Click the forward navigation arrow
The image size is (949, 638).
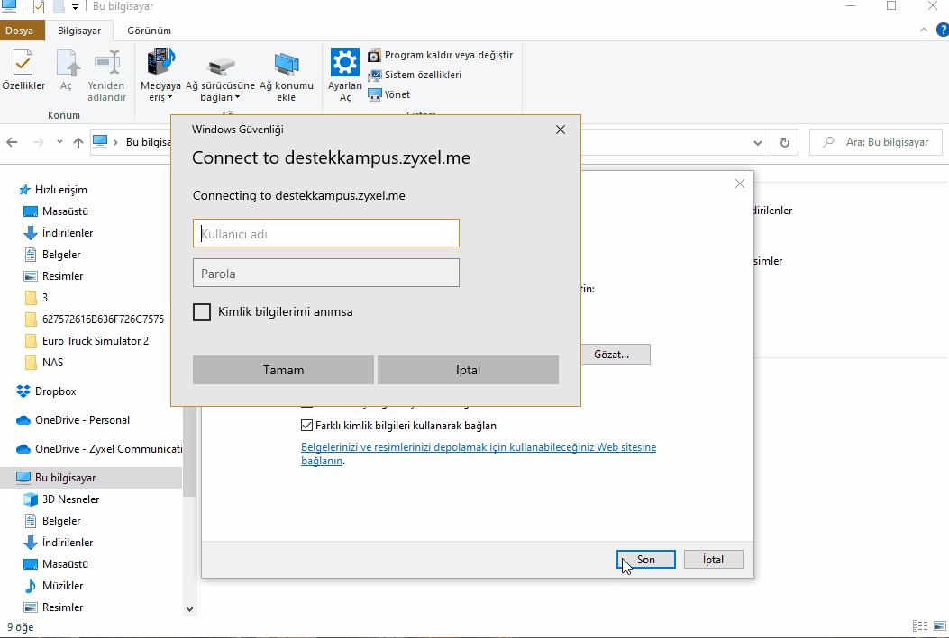pyautogui.click(x=38, y=142)
